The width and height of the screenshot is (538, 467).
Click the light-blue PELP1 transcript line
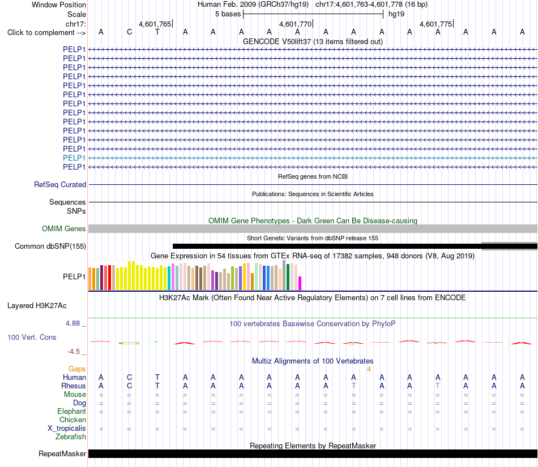click(x=313, y=158)
